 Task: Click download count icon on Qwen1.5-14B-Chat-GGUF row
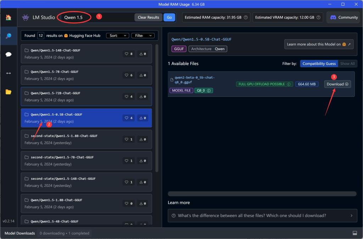click(141, 54)
